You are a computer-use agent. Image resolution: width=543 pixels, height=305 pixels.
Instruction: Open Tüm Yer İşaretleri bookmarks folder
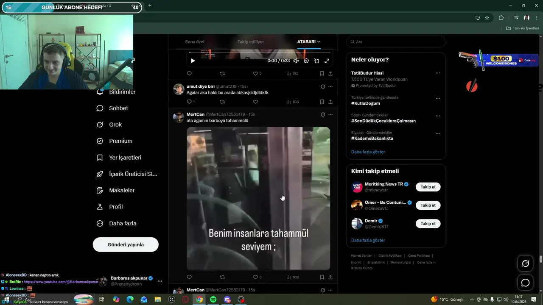tap(522, 28)
